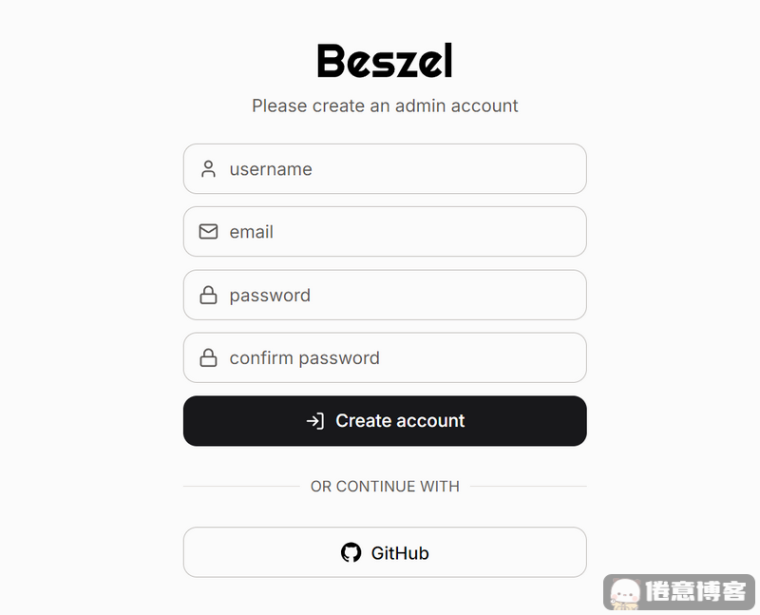Image resolution: width=760 pixels, height=615 pixels.
Task: Click the 'OR CONTINUE WITH' label
Action: pos(385,487)
